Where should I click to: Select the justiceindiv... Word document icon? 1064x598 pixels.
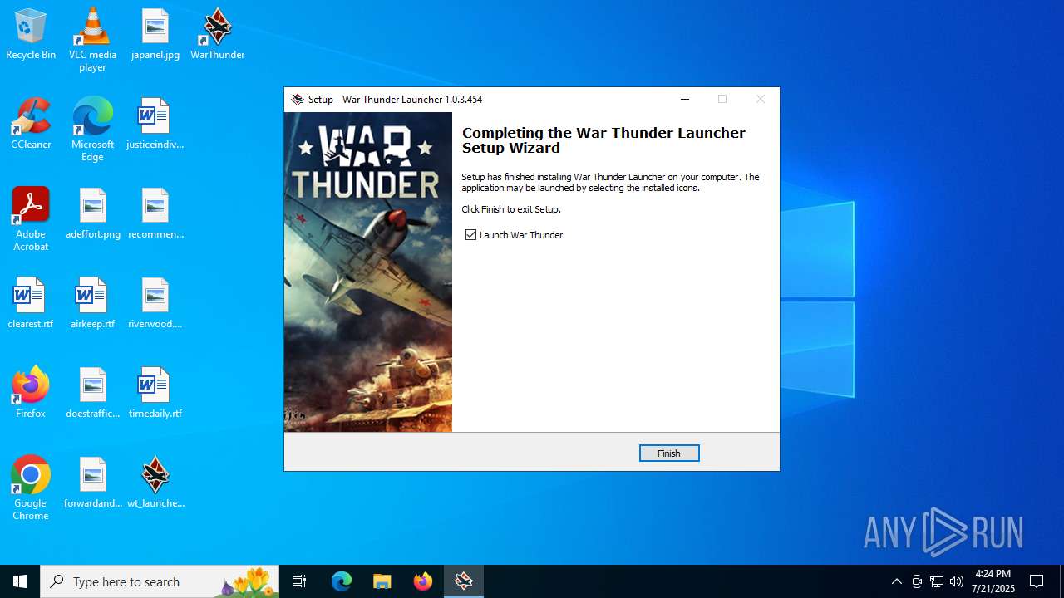click(155, 125)
